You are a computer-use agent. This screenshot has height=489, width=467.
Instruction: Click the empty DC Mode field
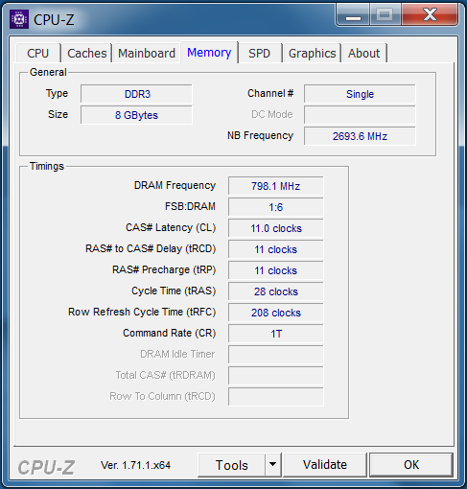click(360, 115)
